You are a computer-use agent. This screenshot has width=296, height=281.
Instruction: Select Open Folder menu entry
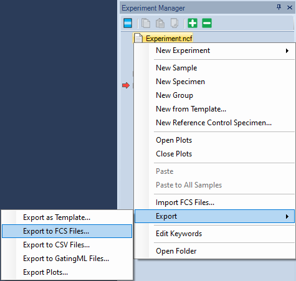pos(214,251)
